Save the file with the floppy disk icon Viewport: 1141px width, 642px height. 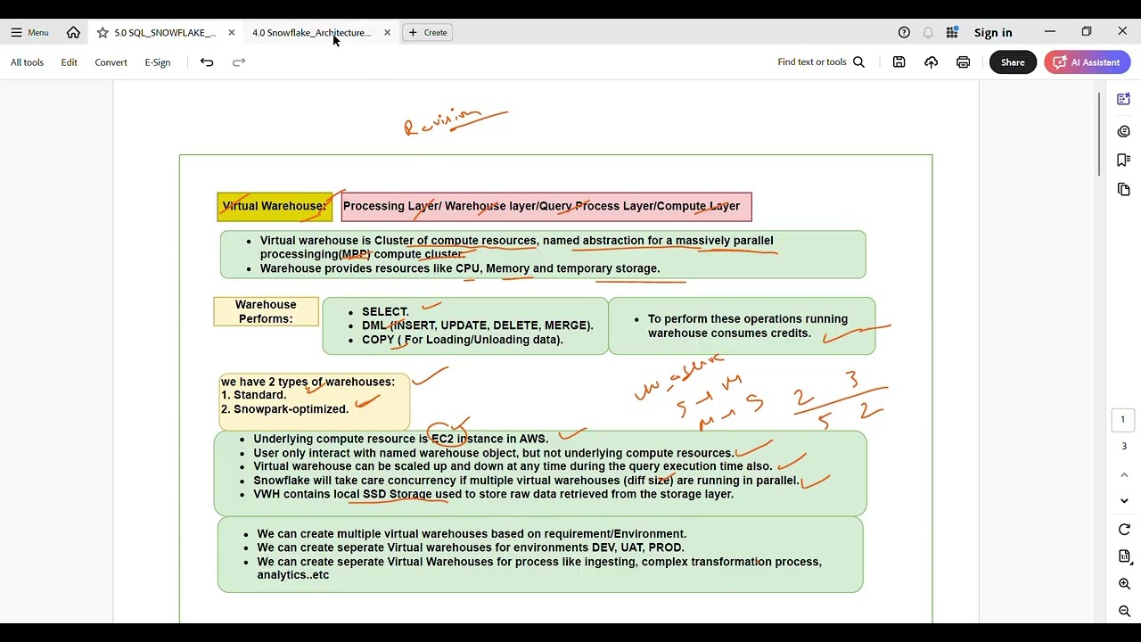pyautogui.click(x=899, y=62)
